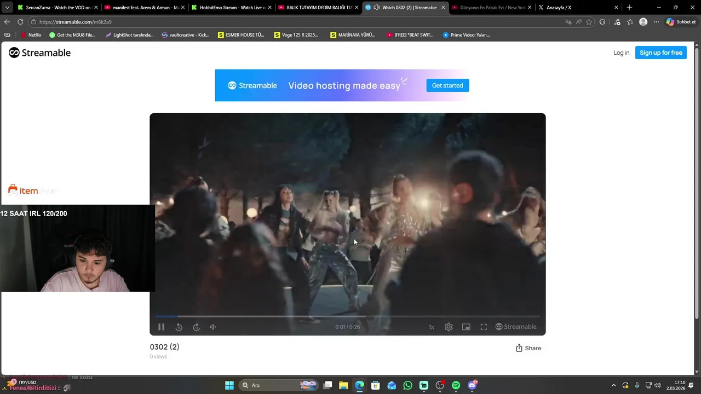The height and width of the screenshot is (394, 701).
Task: Show hidden system tray icons
Action: pyautogui.click(x=613, y=385)
